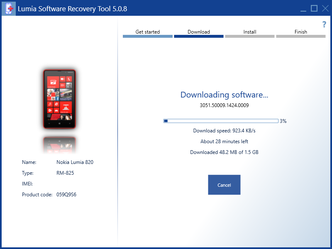Click the IMEI: label
The image size is (332, 249).
coord(27,184)
